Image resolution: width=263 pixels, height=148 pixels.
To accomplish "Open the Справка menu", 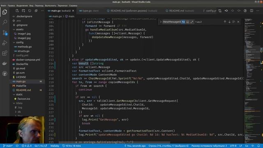I will [73, 5].
